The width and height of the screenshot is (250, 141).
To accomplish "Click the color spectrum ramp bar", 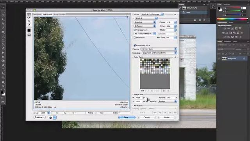I will coord(233,19).
